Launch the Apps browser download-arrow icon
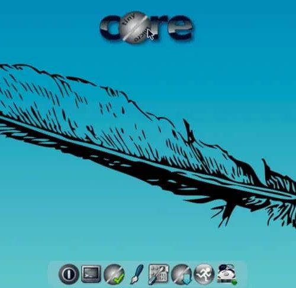The width and height of the screenshot is (296, 288). (x=181, y=274)
